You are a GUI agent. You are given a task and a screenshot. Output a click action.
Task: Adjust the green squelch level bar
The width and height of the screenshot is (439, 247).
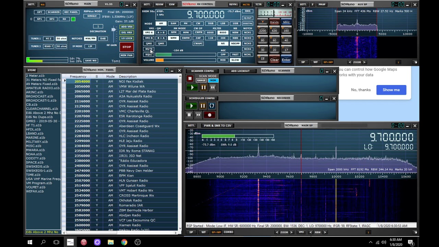[x=186, y=55]
